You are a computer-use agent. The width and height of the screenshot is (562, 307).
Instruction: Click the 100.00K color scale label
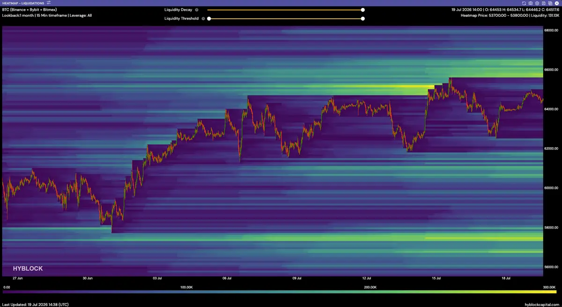coord(187,287)
